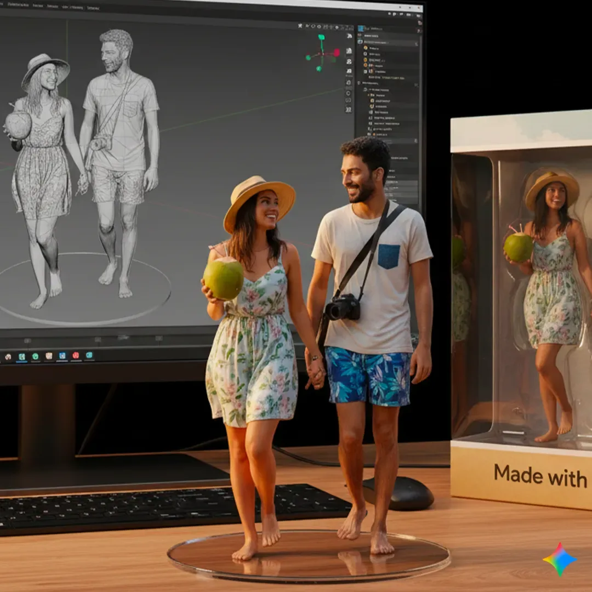
Task: Click the red X-axis handle on navigation gizmo
Action: (335, 52)
